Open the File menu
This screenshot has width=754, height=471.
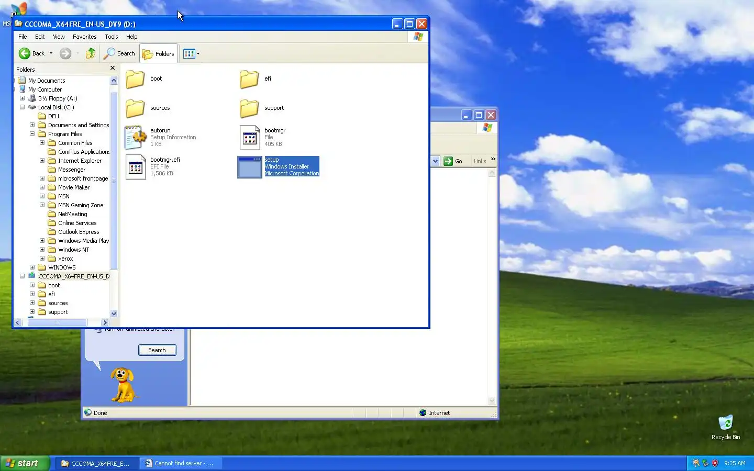point(23,37)
